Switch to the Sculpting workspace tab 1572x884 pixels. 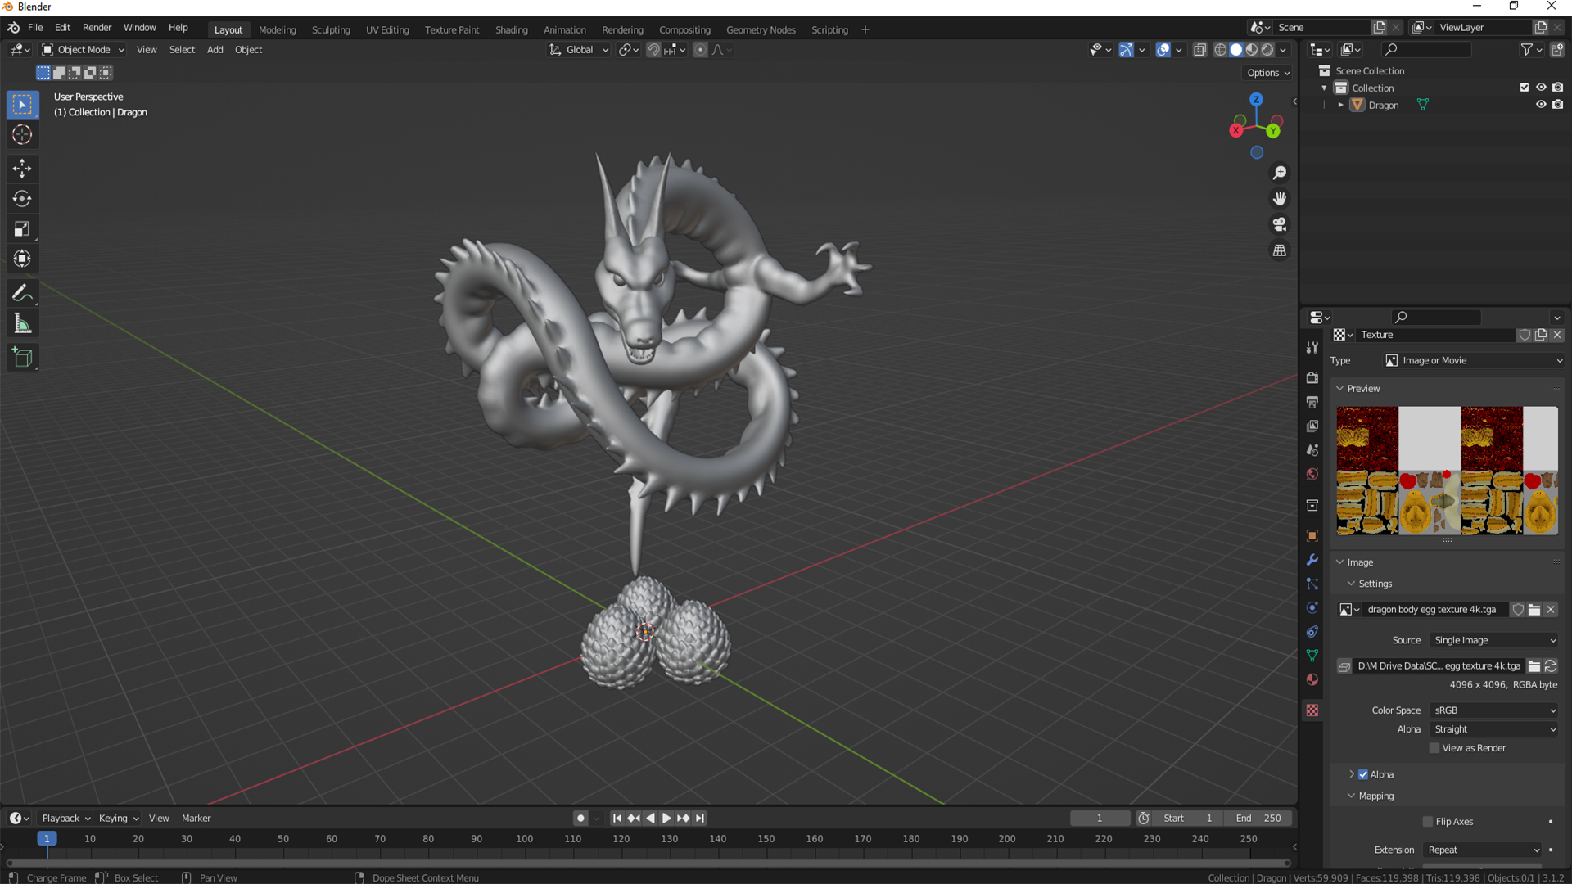(331, 29)
